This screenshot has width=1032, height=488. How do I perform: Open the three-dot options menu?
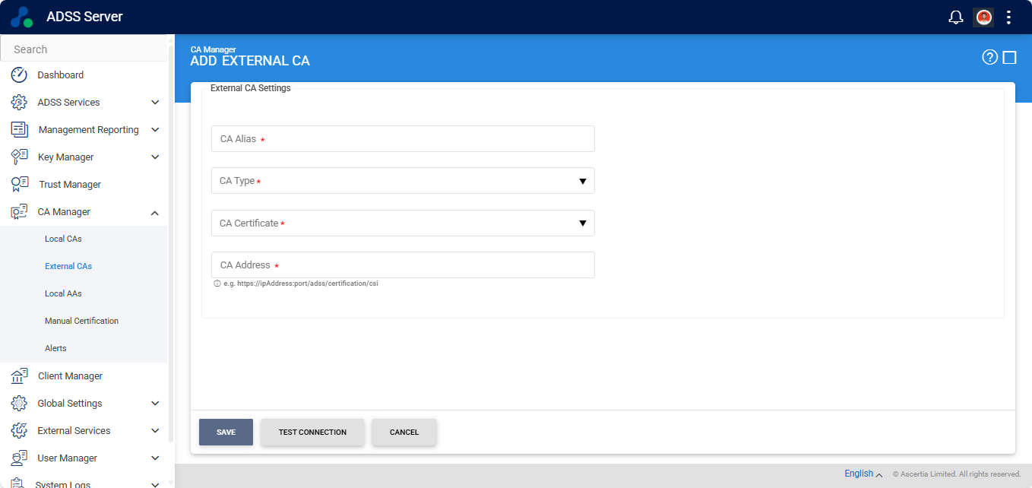pos(1008,17)
